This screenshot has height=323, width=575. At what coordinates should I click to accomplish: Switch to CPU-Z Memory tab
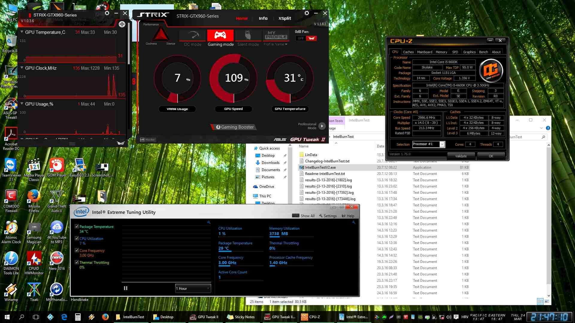pos(441,52)
